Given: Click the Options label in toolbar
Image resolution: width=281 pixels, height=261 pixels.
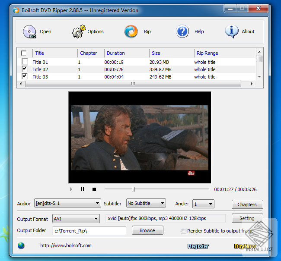Looking at the screenshot, I should pyautogui.click(x=96, y=31).
